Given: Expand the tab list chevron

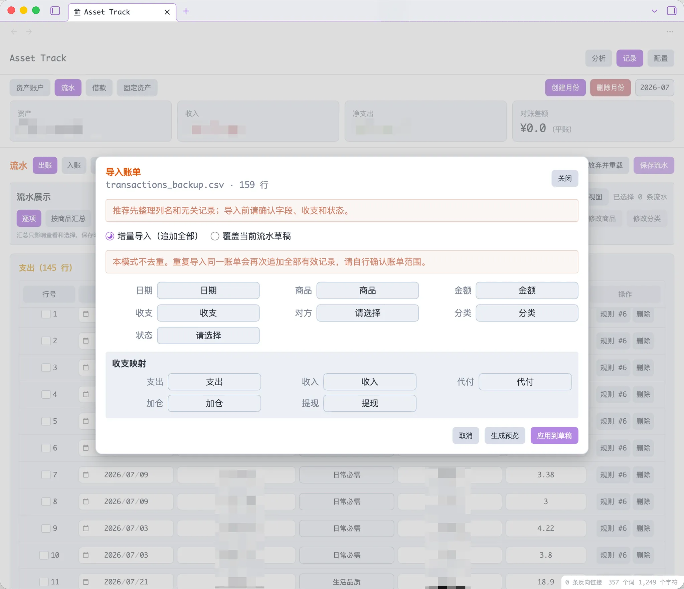Looking at the screenshot, I should tap(654, 11).
